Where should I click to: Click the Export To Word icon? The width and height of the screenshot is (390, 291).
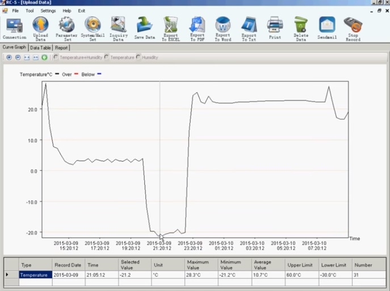click(x=223, y=26)
